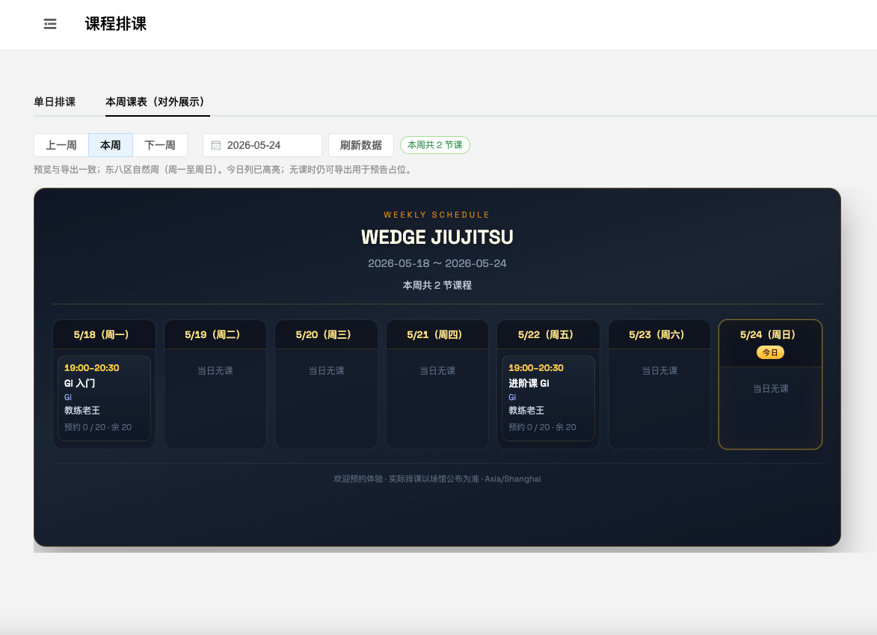Open the 5/22 进阶课 GI class card
Image resolution: width=877 pixels, height=635 pixels.
(x=548, y=398)
